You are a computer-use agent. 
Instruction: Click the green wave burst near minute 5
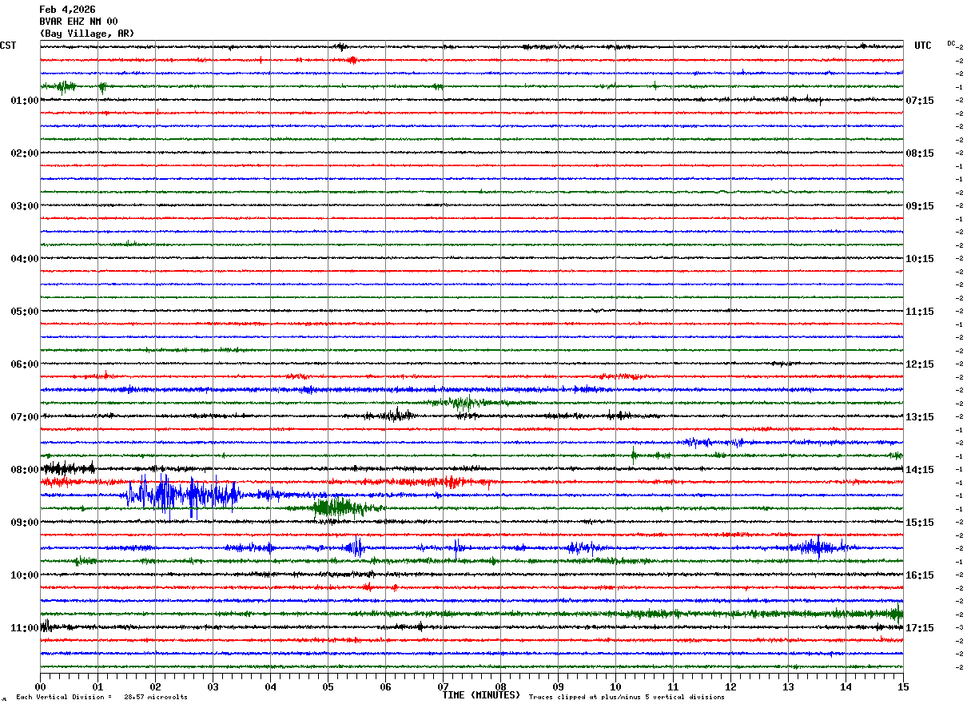340,507
